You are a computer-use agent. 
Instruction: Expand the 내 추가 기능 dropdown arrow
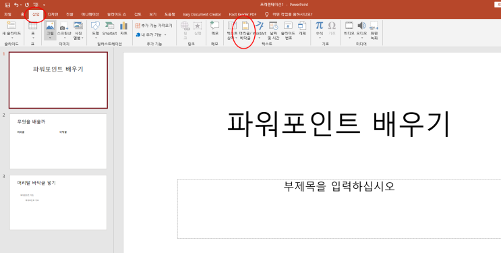165,35
